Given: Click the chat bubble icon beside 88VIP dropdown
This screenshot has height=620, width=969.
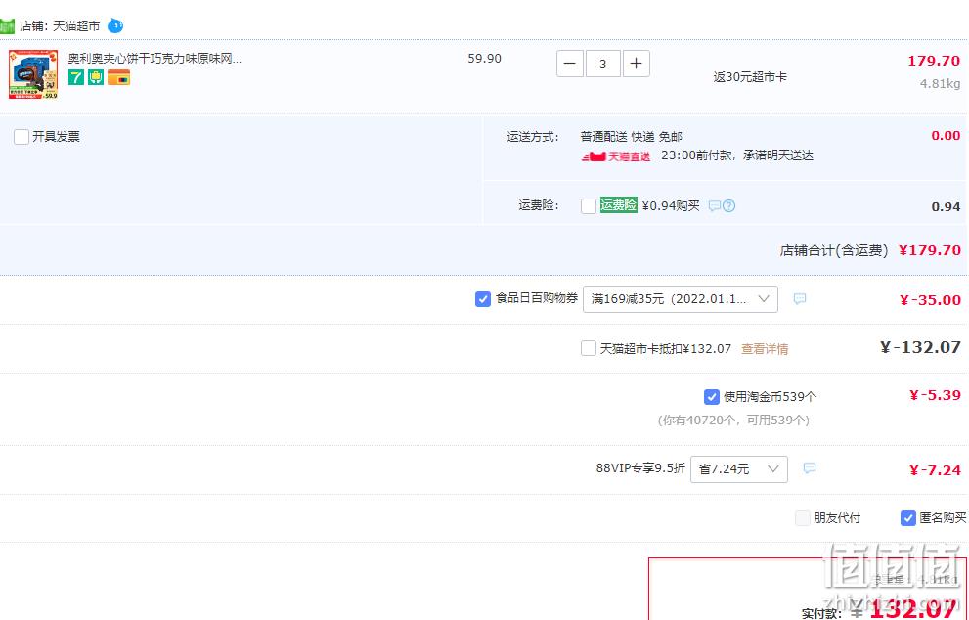Looking at the screenshot, I should coord(809,468).
